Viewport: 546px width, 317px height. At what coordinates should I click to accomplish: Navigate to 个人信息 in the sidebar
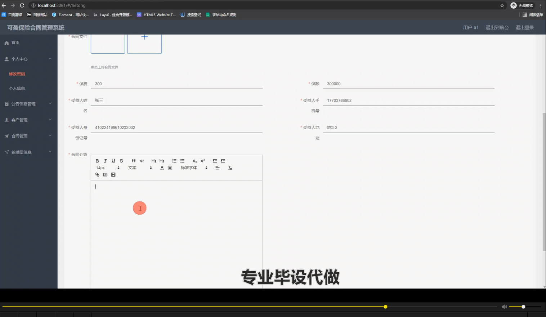point(17,88)
